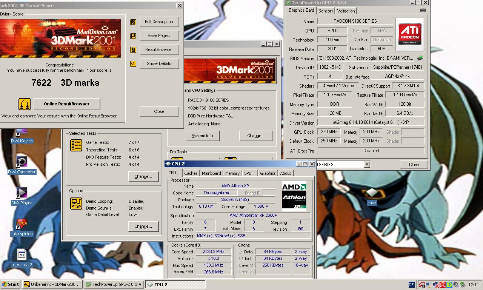Viewport: 483px width, 290px height.
Task: Click the ResultBrowser button
Action: (159, 49)
